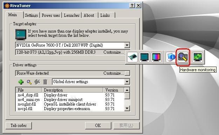Click the green refresh arrows monitor icon
The width and height of the screenshot is (219, 135).
(x=198, y=57)
